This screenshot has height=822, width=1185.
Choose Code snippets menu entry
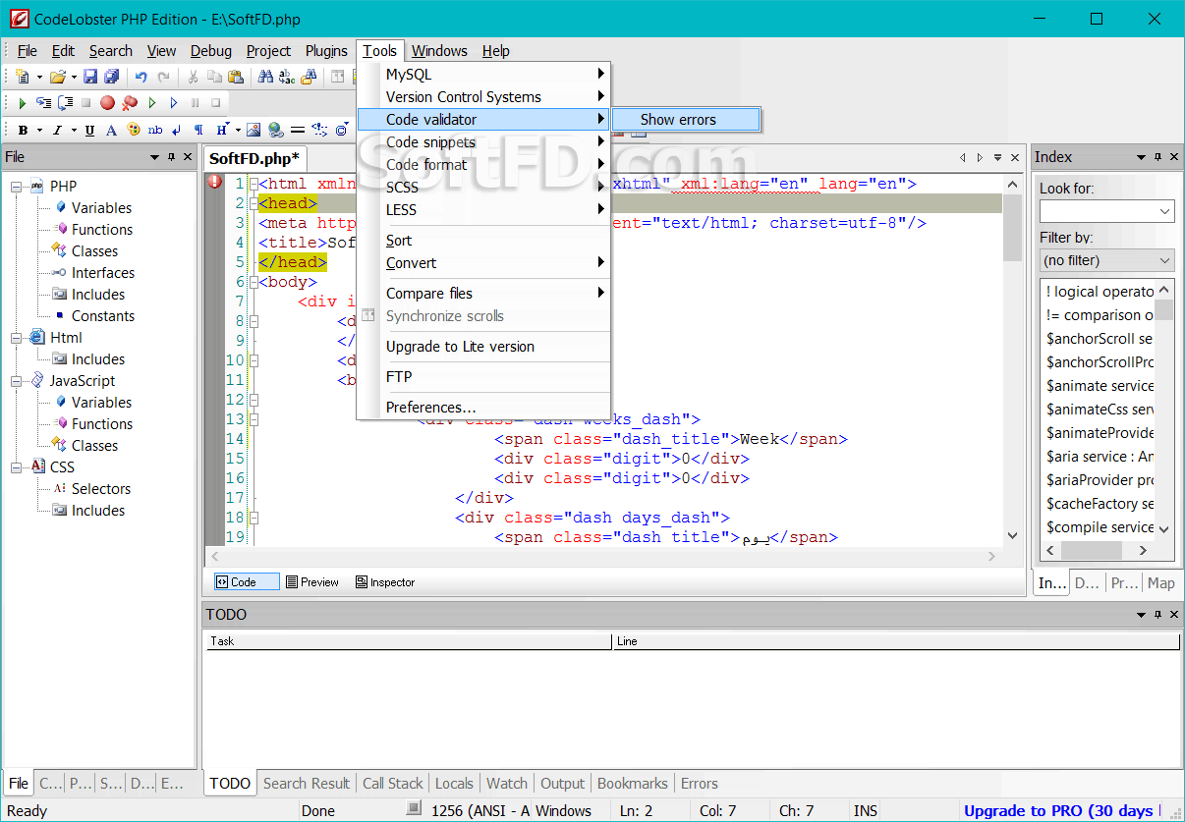[x=483, y=142]
